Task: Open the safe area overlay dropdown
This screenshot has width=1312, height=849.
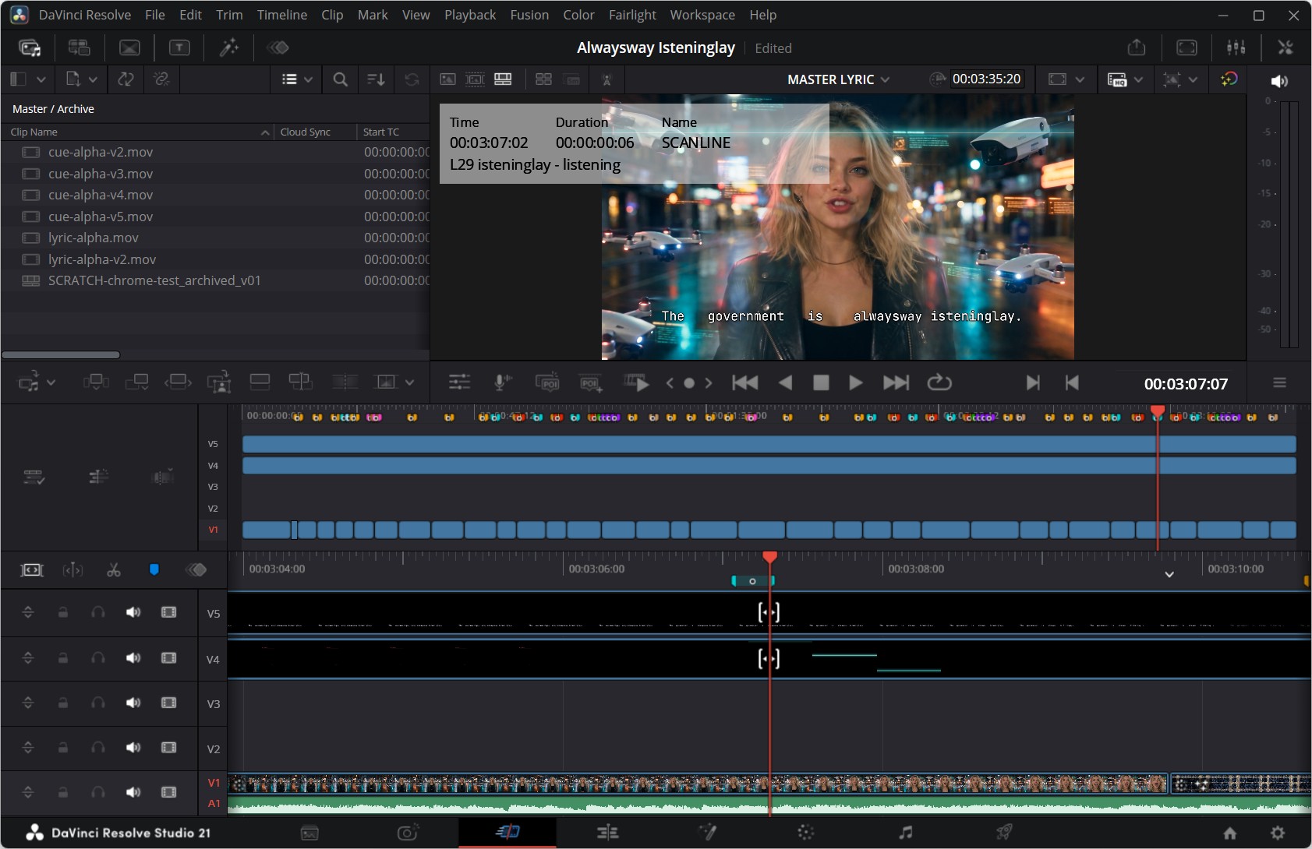Action: pos(1080,79)
